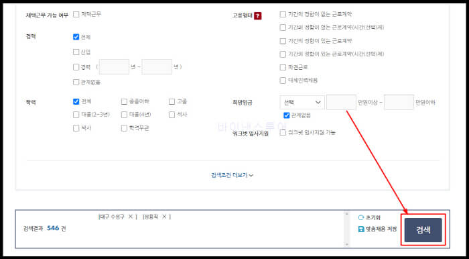Check the 신입 checkbox
Image resolution: width=469 pixels, height=259 pixels.
coord(76,52)
